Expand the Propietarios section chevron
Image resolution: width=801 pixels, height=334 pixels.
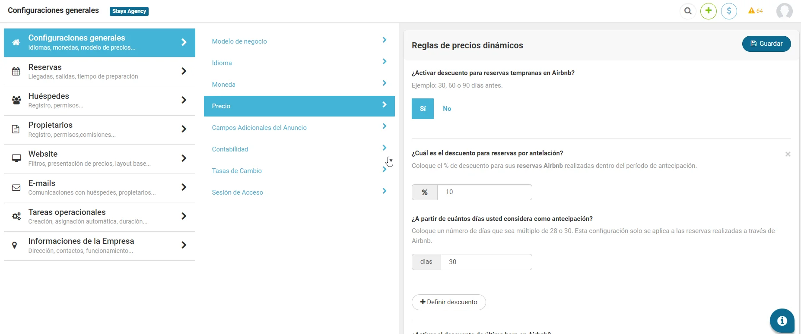click(x=184, y=129)
